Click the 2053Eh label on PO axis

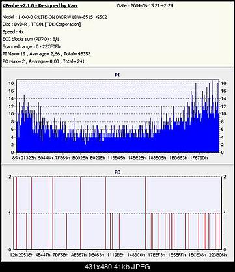26,255
